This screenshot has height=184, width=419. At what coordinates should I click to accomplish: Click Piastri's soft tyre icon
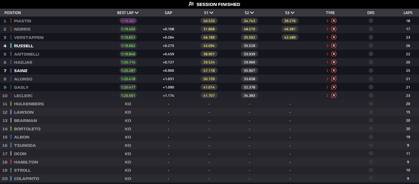point(334,21)
